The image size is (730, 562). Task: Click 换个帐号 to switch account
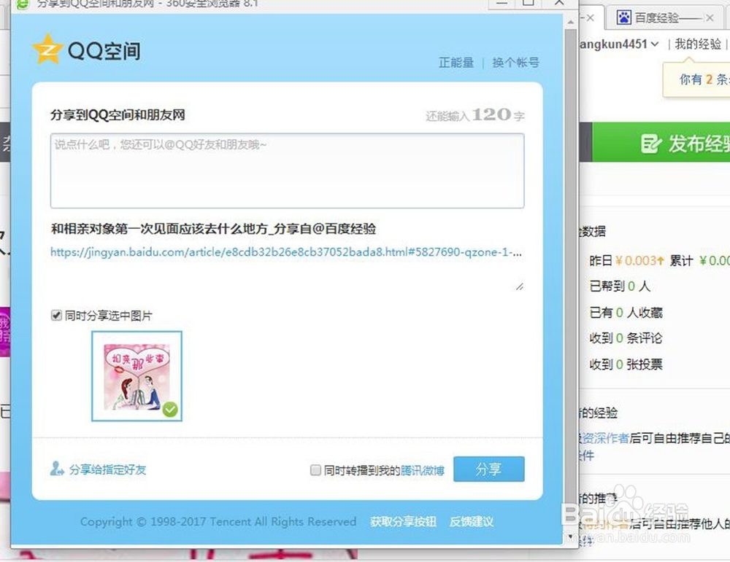tap(515, 62)
